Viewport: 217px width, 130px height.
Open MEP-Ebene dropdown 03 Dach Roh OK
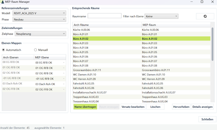[50, 84]
